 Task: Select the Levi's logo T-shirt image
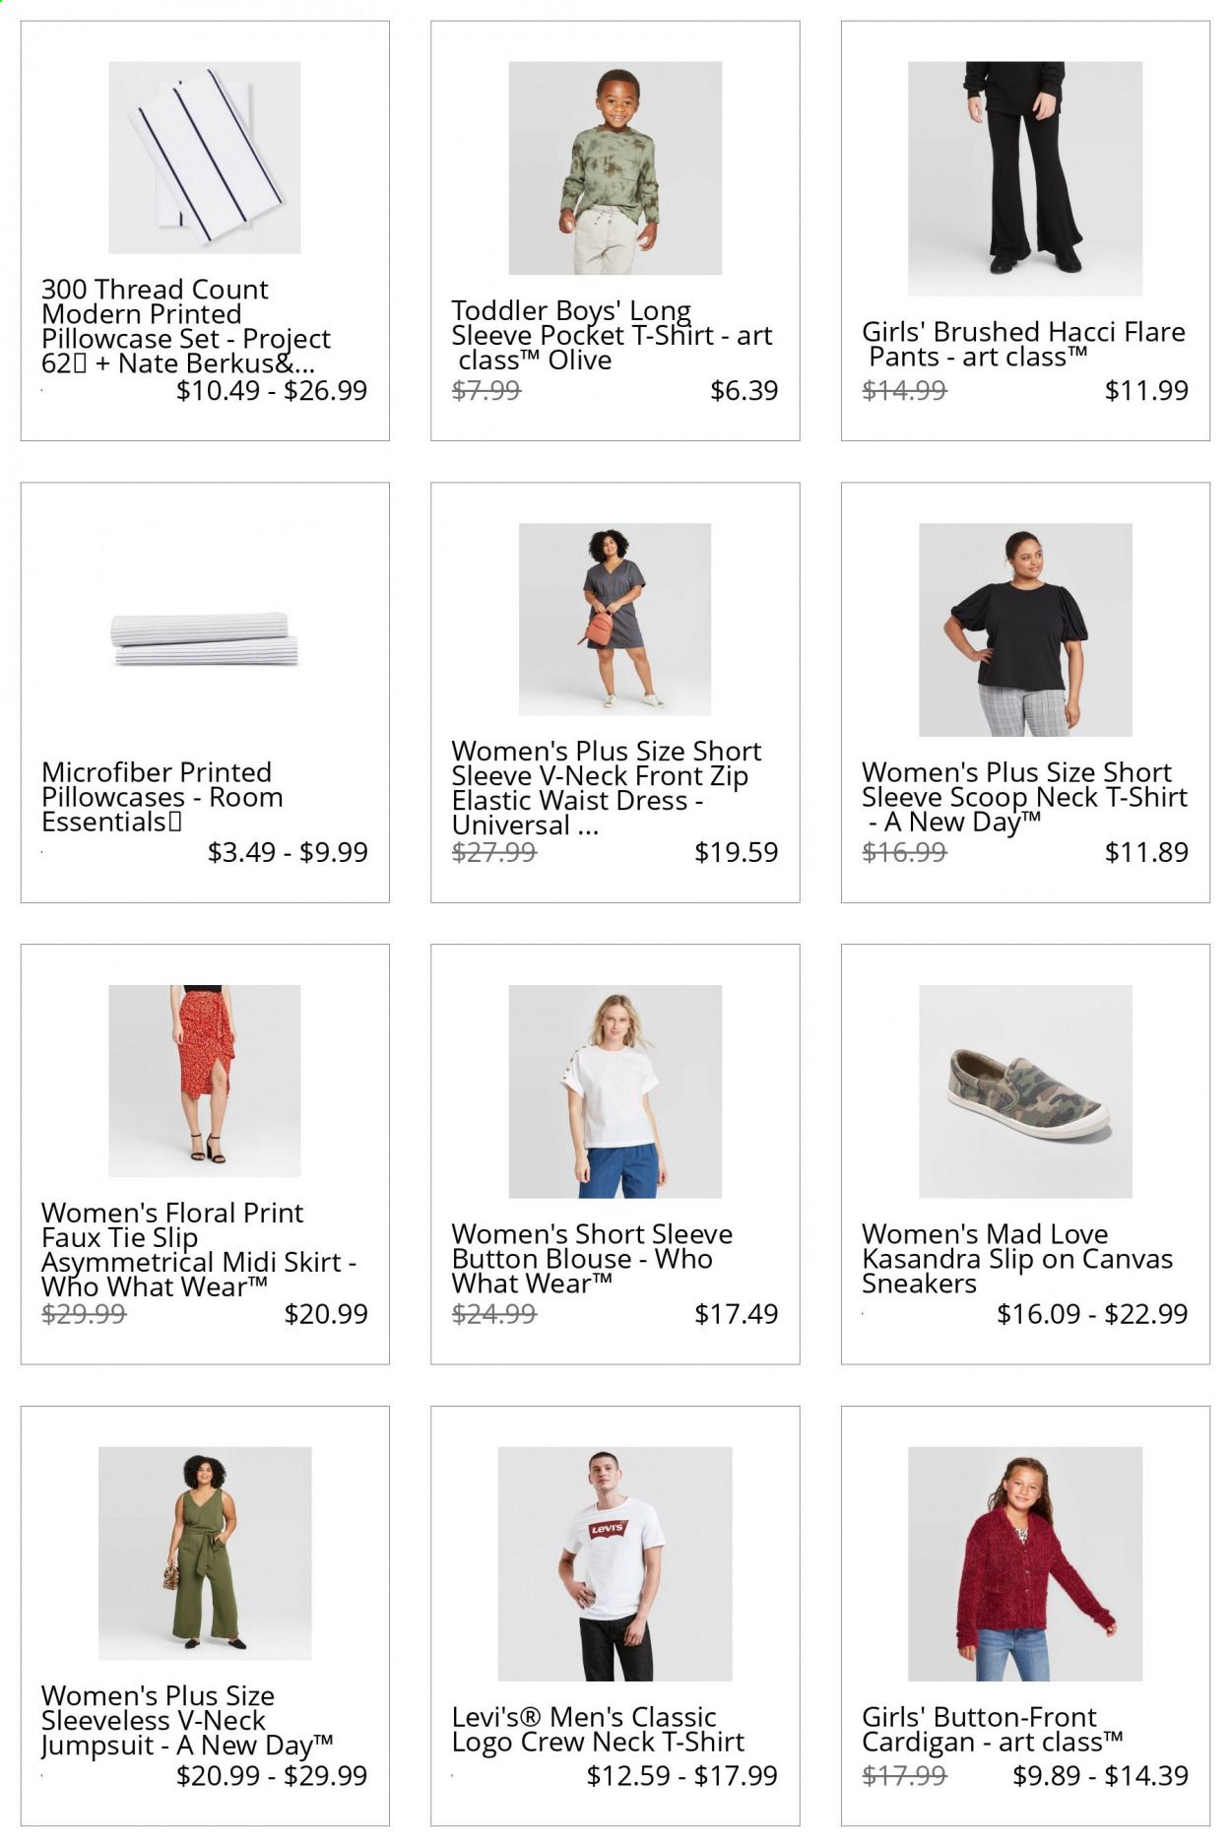click(x=615, y=1564)
